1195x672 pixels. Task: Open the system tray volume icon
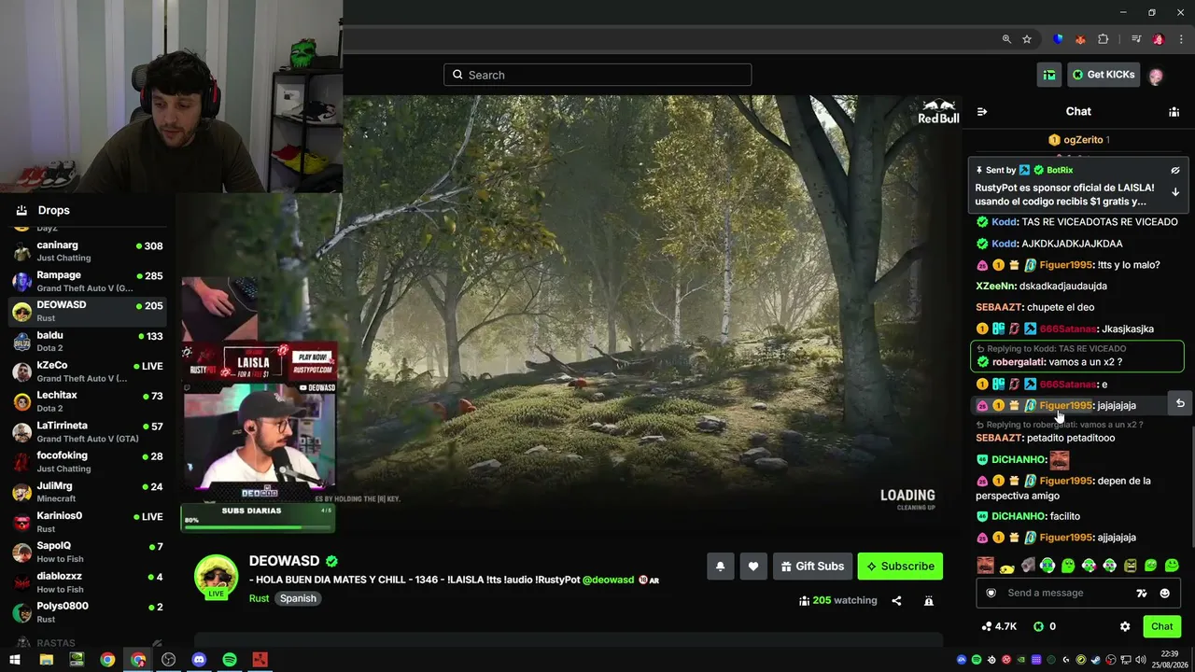coord(1140,660)
